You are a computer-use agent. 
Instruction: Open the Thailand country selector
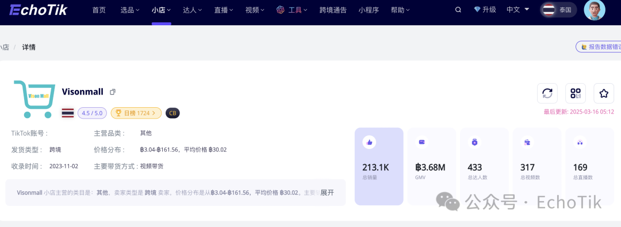[x=558, y=10]
